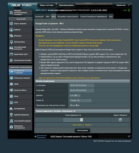Open the Локальна мережа LAN icon
Viewport: 139px width, 153px height.
point(11,78)
